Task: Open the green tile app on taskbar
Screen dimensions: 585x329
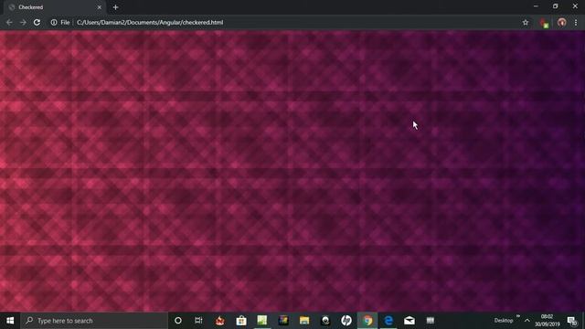Action: (x=262, y=321)
